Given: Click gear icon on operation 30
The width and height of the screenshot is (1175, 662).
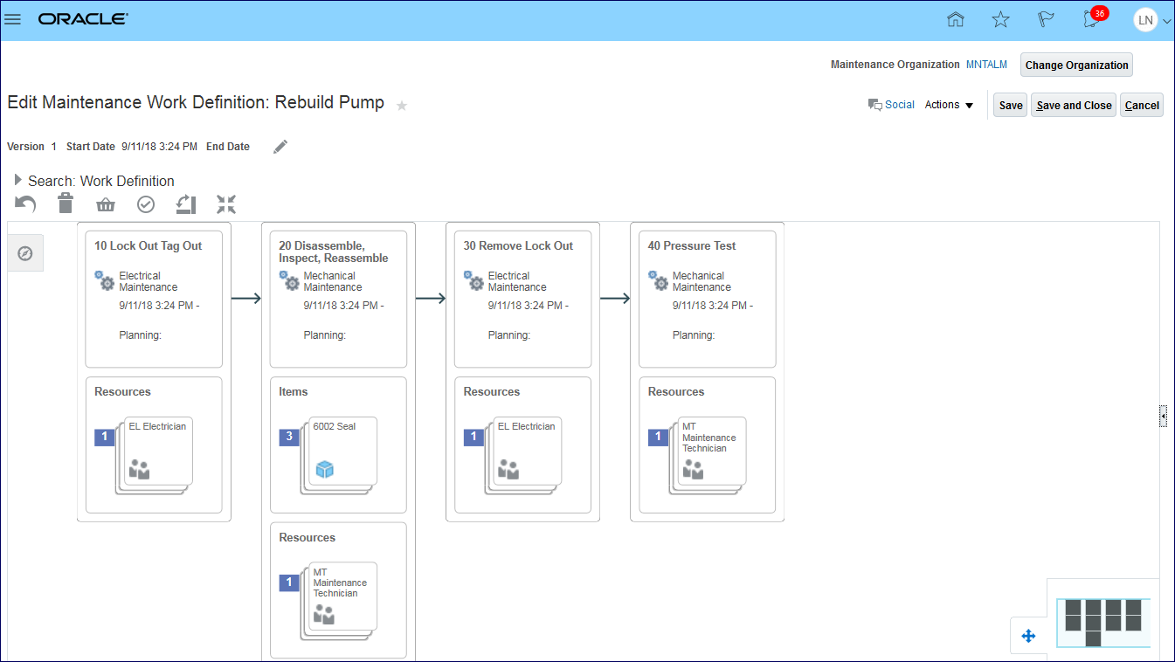Looking at the screenshot, I should click(x=473, y=281).
